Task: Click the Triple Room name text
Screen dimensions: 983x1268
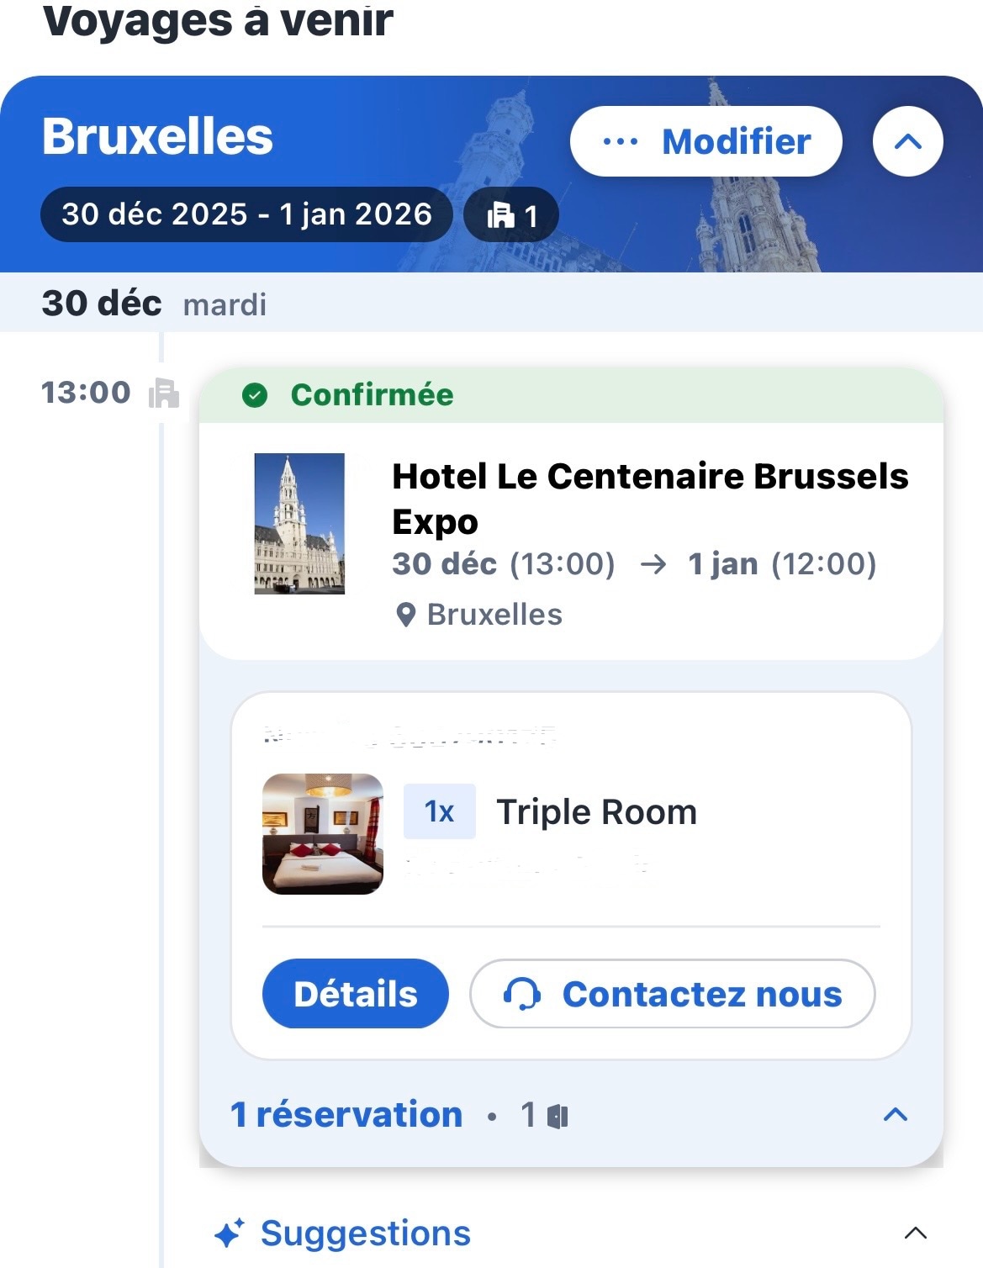Action: point(596,812)
